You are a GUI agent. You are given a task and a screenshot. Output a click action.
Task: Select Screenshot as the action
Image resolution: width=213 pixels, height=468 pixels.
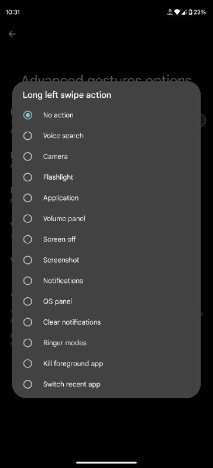pos(106,260)
